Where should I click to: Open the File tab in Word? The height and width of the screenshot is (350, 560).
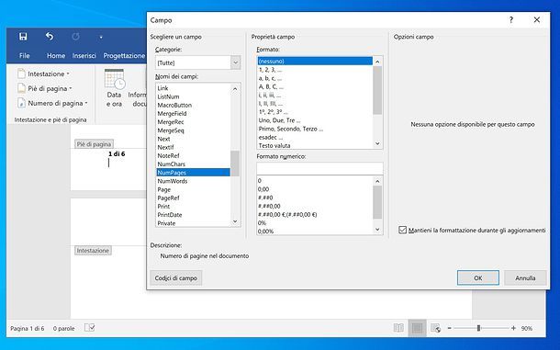pyautogui.click(x=24, y=56)
